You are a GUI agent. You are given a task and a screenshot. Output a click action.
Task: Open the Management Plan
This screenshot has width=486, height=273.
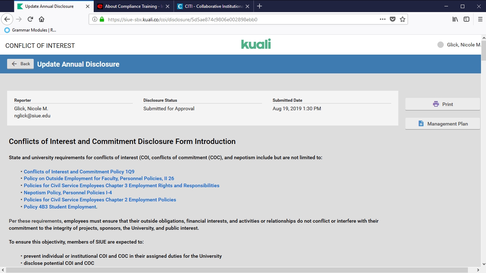442,124
